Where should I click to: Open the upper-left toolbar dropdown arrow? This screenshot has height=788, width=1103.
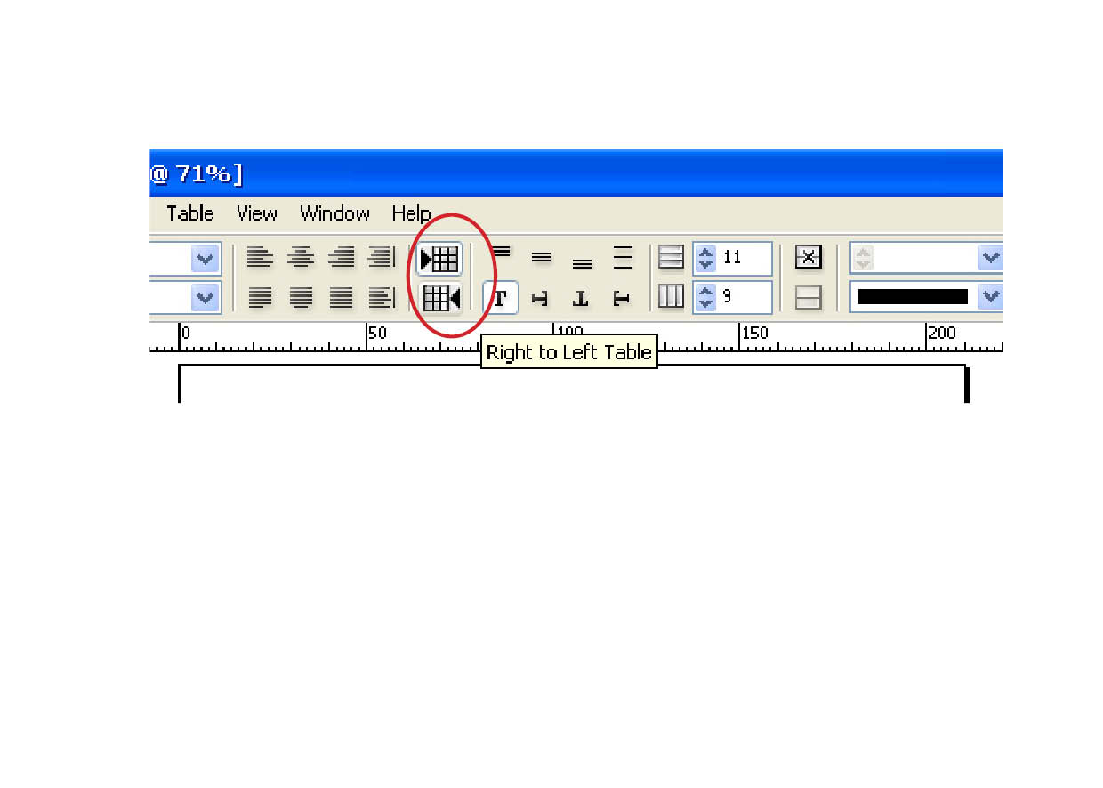tap(205, 259)
